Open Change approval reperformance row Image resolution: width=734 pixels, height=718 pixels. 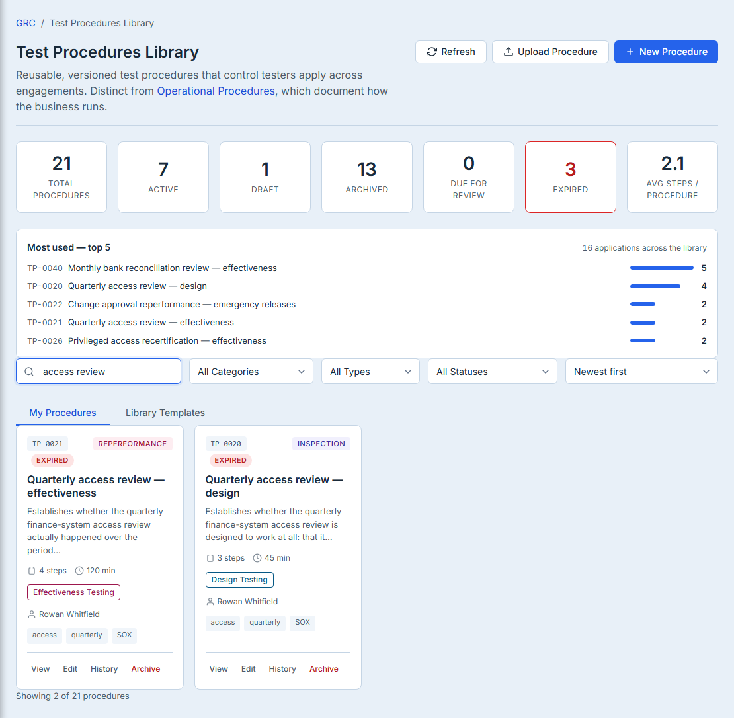tap(366, 305)
